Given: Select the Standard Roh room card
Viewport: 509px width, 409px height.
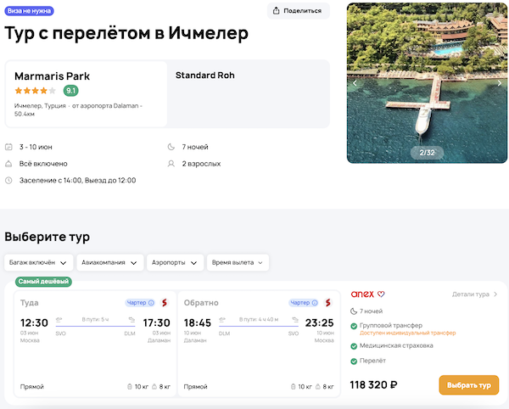Looking at the screenshot, I should (248, 93).
